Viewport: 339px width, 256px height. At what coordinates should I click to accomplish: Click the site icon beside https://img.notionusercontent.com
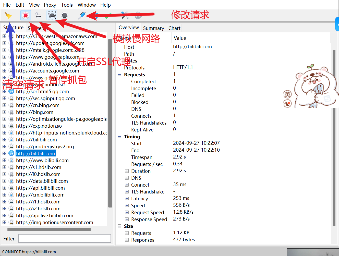point(11,222)
